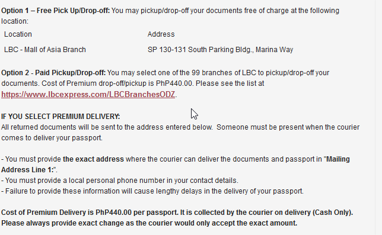382x235 pixels.
Task: Click the bold 'Mailing Address Line 1:' text
Action: 176,165
